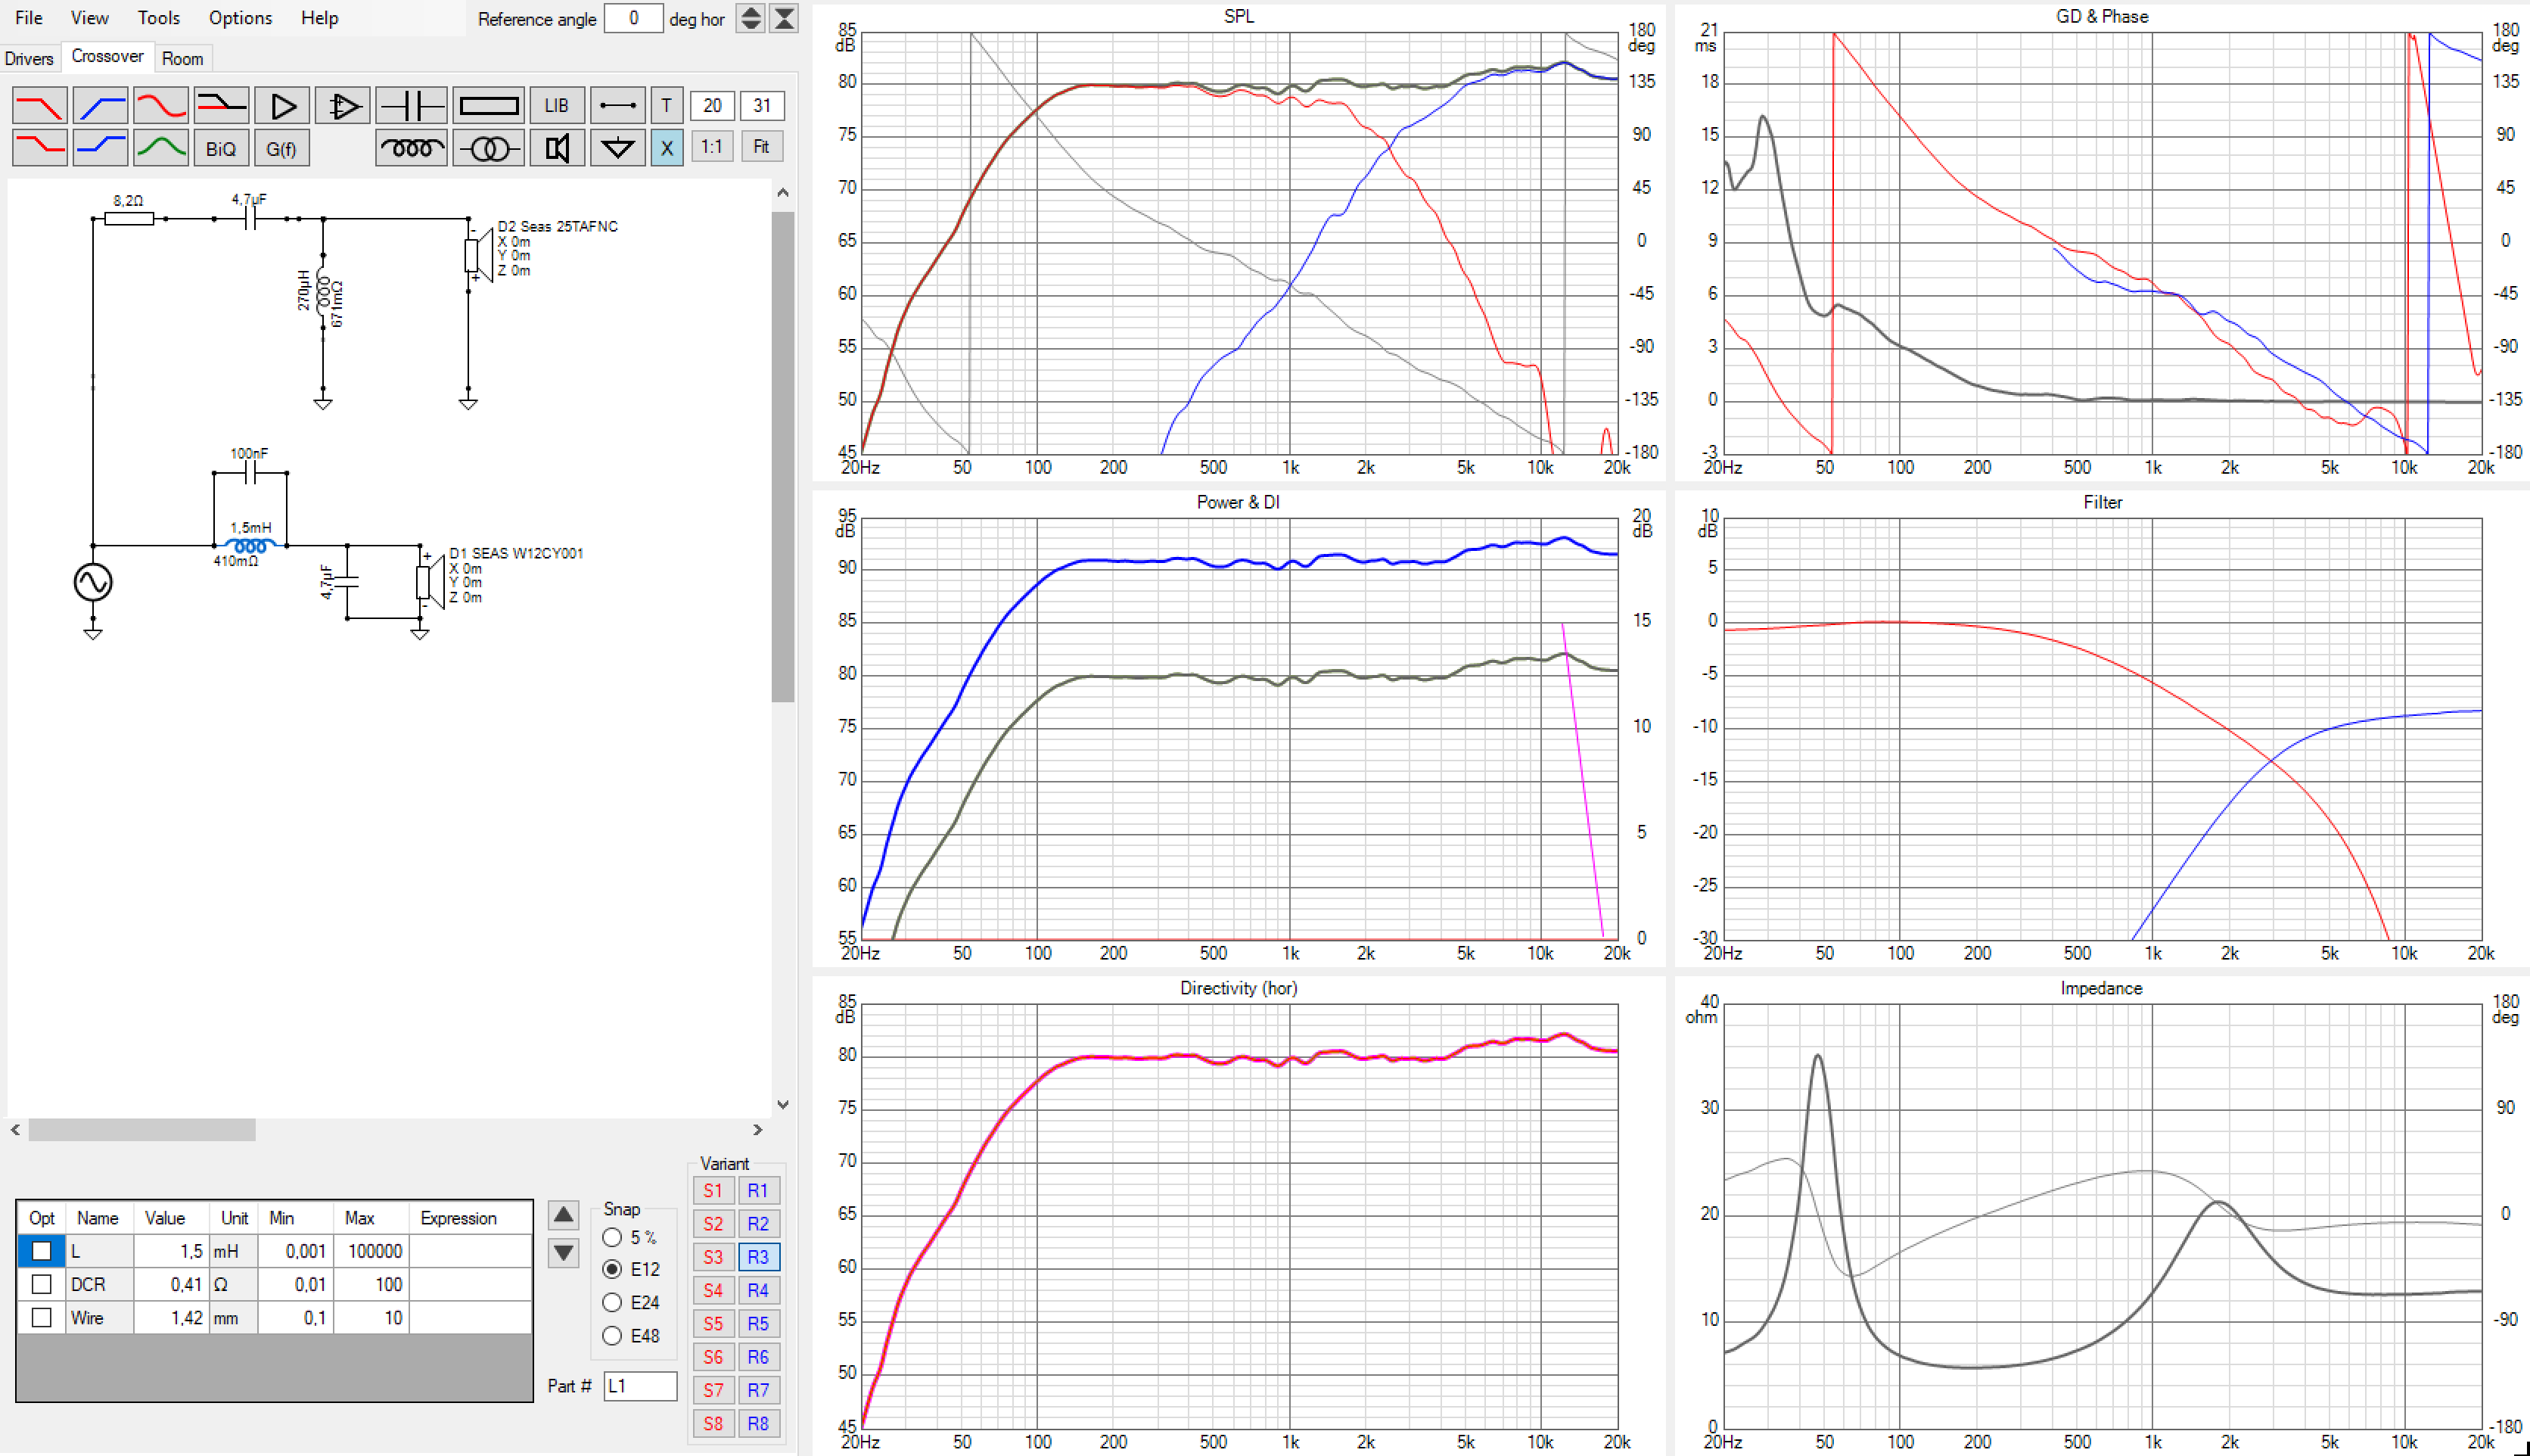This screenshot has width=2530, height=1456.
Task: Save variant with S3 button
Action: click(x=713, y=1257)
